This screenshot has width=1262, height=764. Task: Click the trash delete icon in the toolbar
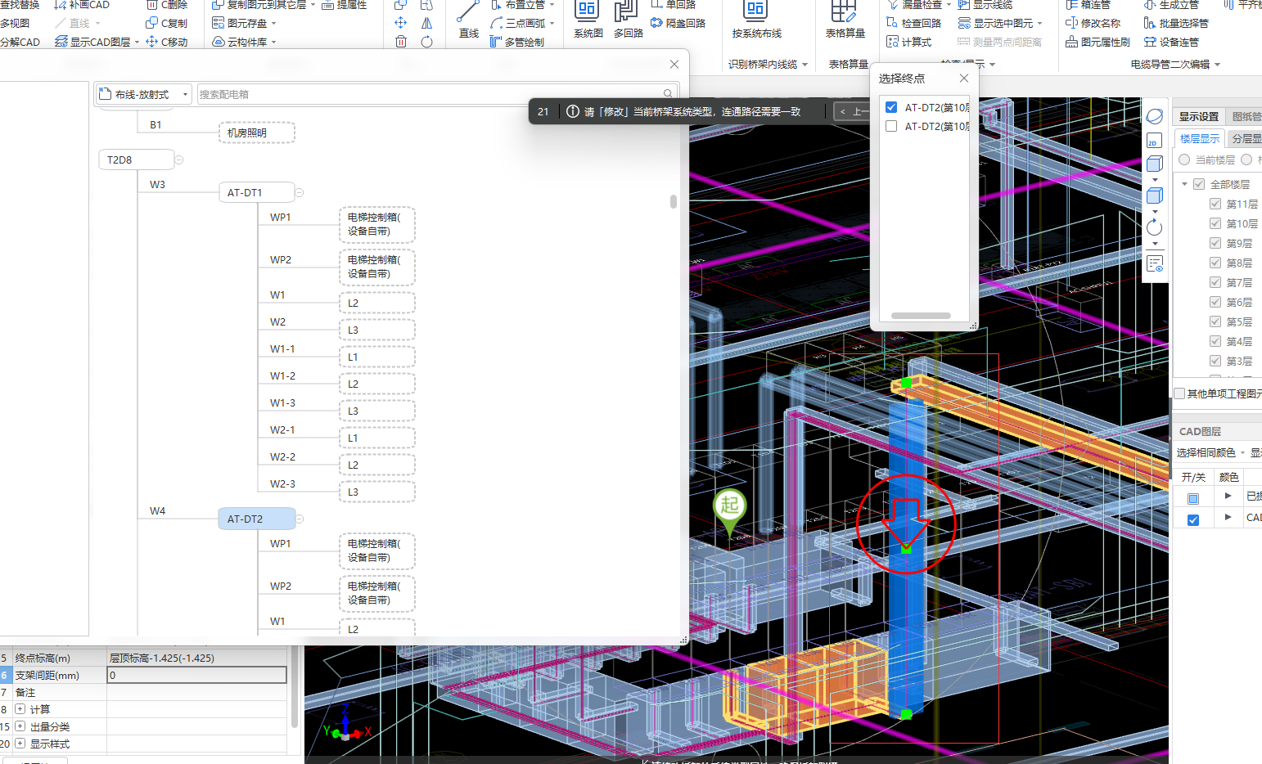tap(401, 42)
